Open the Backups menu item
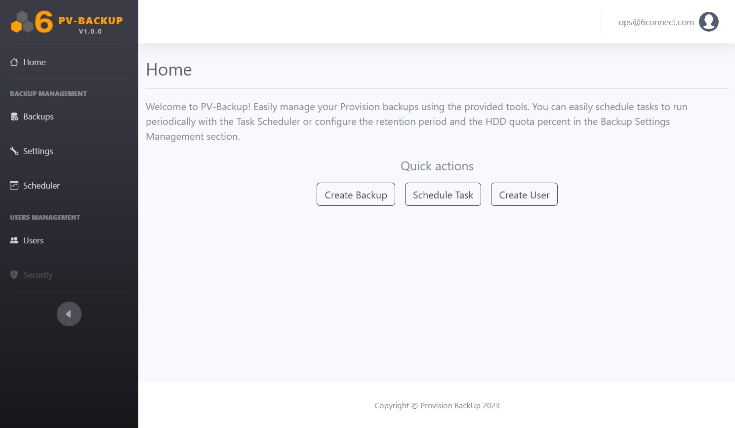 (x=38, y=117)
